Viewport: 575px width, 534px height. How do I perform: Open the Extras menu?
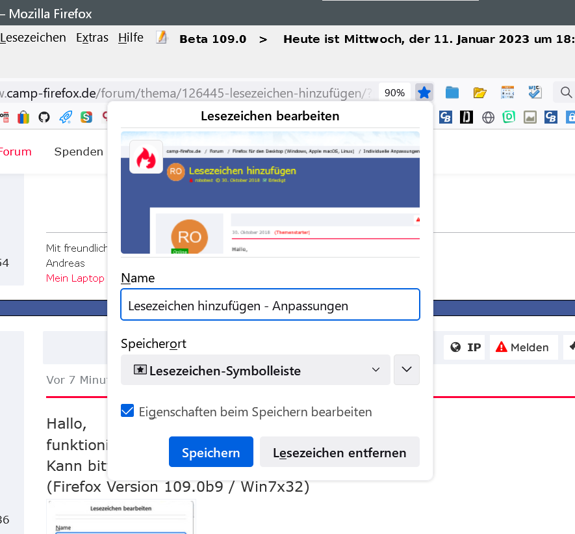92,38
